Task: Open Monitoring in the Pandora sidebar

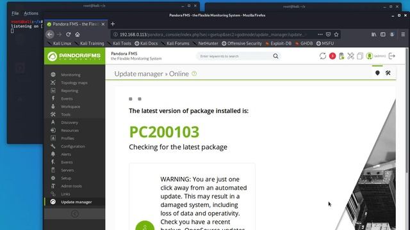Action: (x=70, y=75)
